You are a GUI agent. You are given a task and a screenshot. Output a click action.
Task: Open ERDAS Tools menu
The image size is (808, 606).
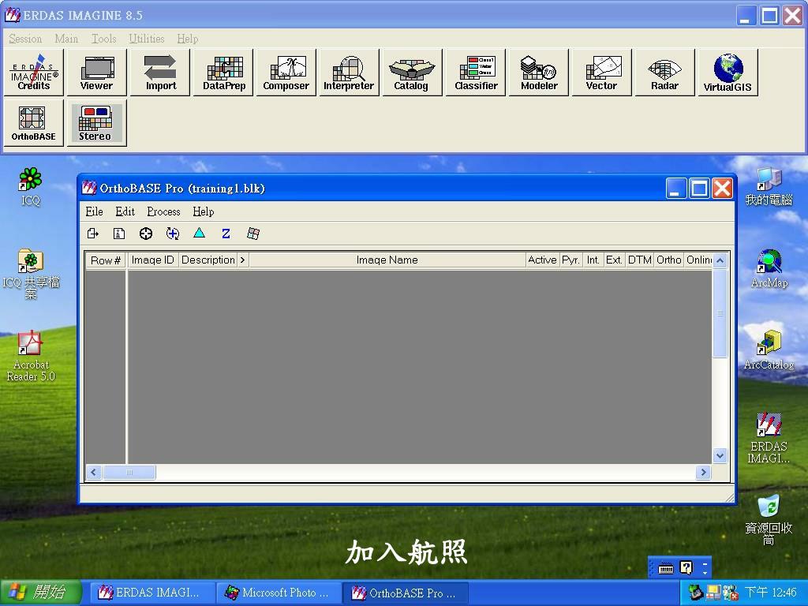click(x=103, y=39)
